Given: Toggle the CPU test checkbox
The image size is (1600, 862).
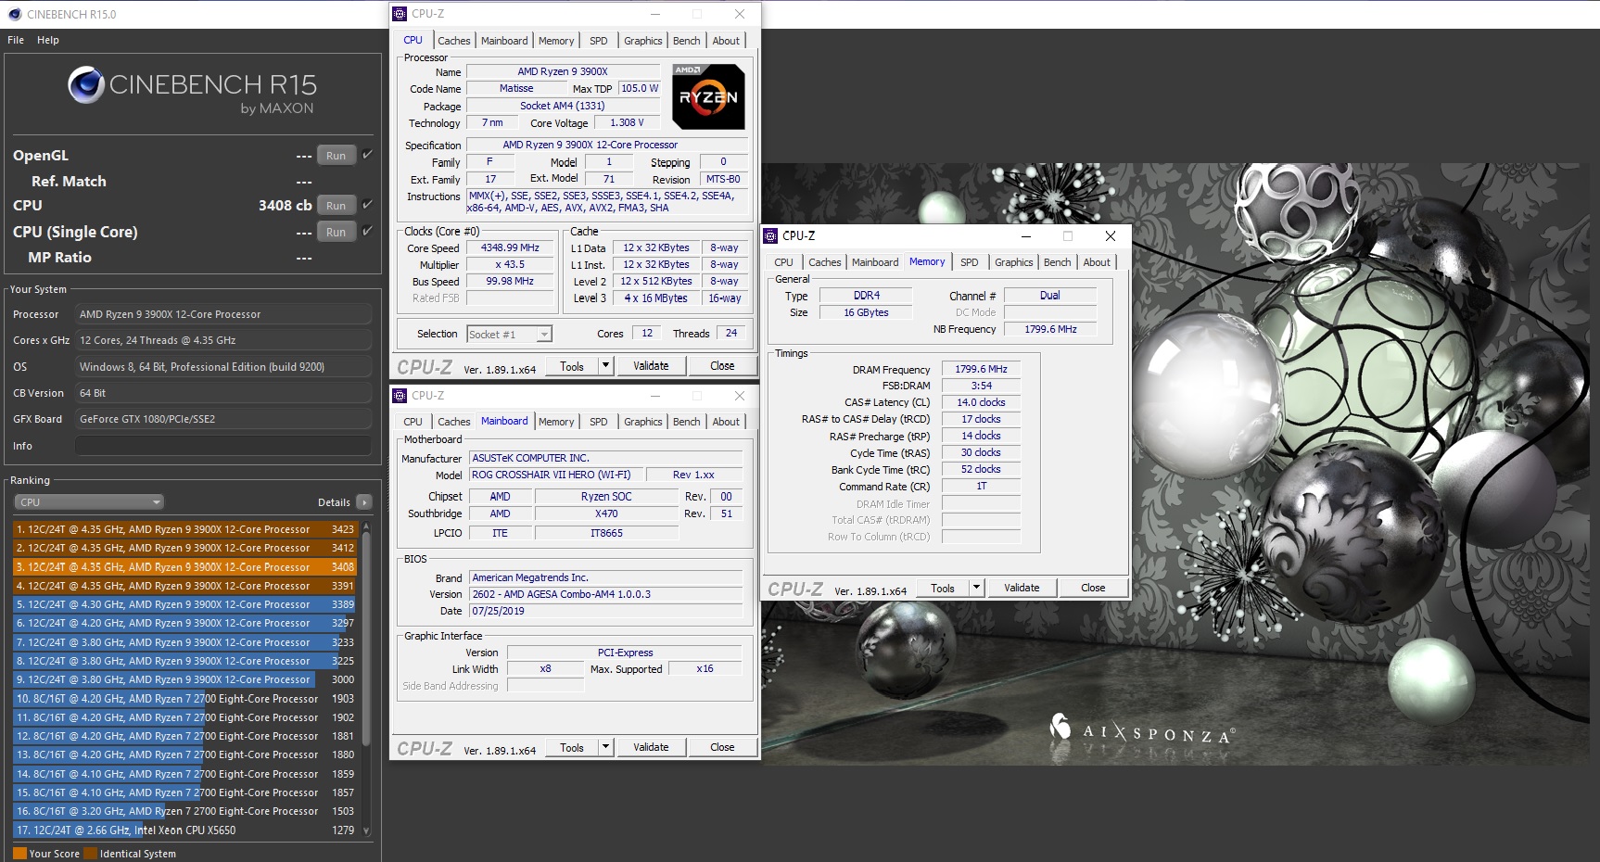Looking at the screenshot, I should pos(367,205).
